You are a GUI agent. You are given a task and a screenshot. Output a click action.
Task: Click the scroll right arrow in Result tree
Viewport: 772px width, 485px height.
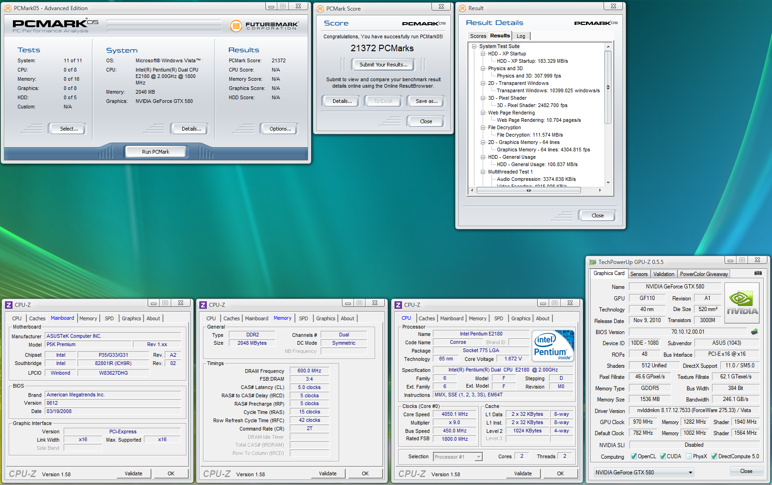600,190
